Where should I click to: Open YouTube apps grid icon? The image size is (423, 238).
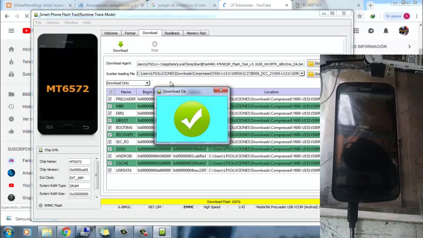(x=356, y=31)
